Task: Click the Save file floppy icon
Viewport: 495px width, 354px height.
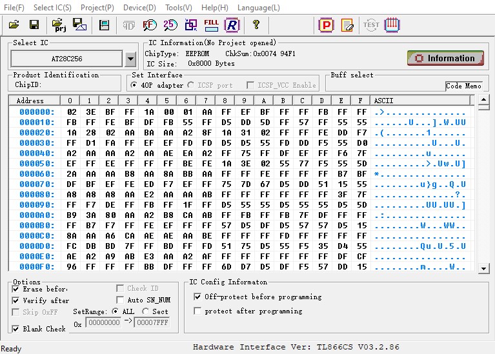Action: (34, 25)
